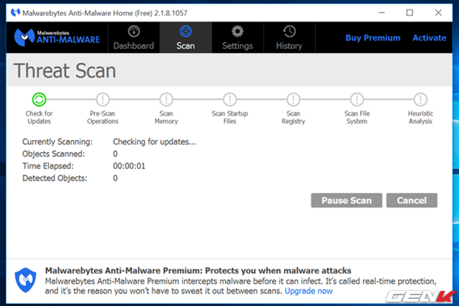459x306 pixels.
Task: Click the "Scan Registry" step label
Action: point(293,118)
